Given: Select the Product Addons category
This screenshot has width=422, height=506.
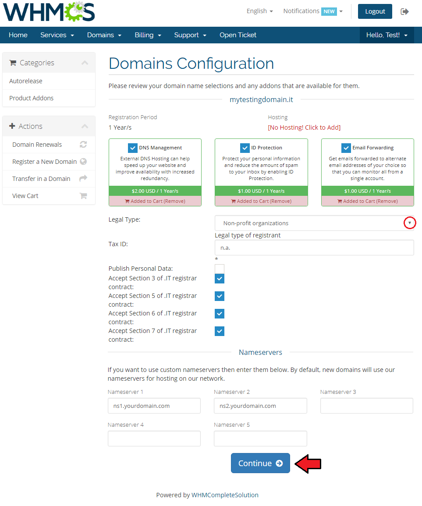Looking at the screenshot, I should click(49, 98).
